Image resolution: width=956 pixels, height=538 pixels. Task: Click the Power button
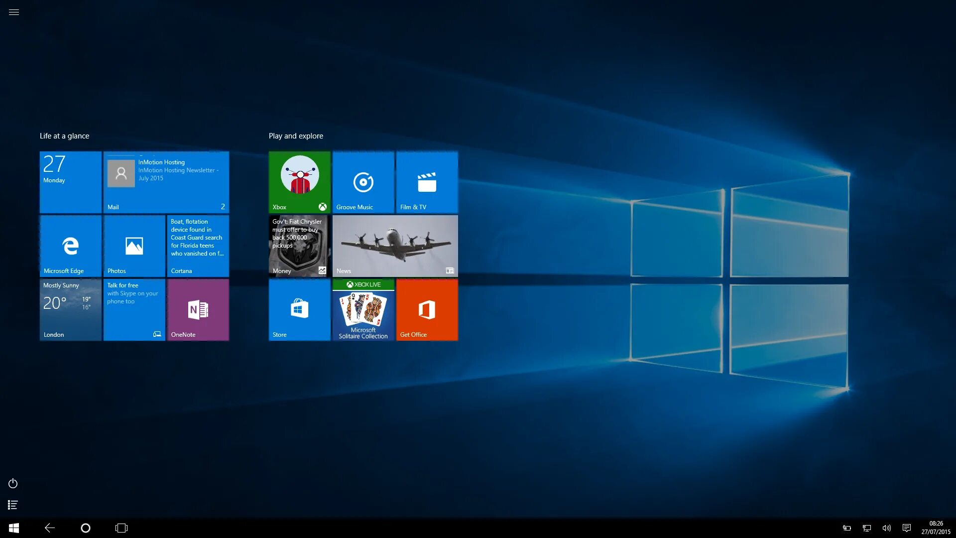12,484
